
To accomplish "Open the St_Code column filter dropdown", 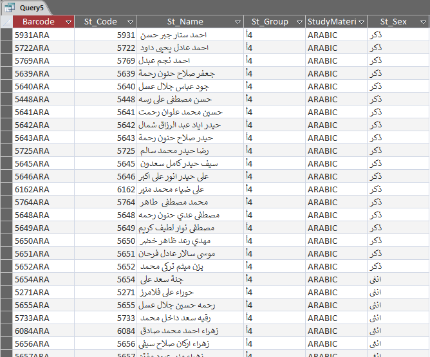I will (x=131, y=22).
